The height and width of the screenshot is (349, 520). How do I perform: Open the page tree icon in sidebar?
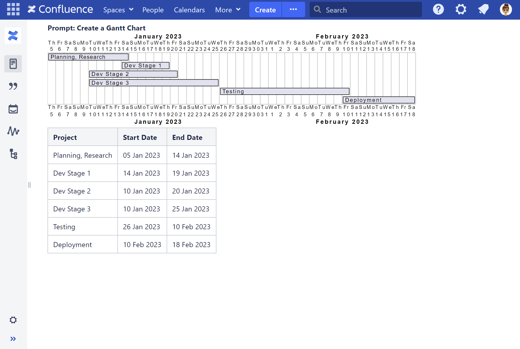[13, 154]
